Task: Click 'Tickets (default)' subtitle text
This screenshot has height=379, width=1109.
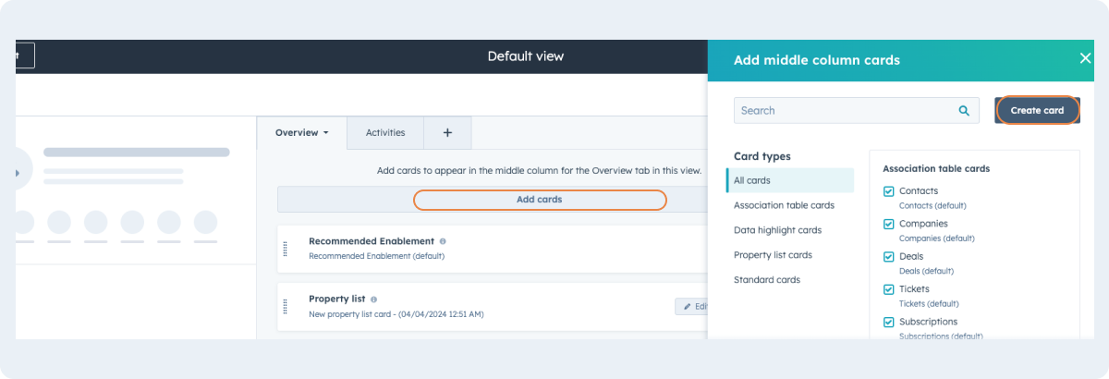Action: [x=929, y=304]
